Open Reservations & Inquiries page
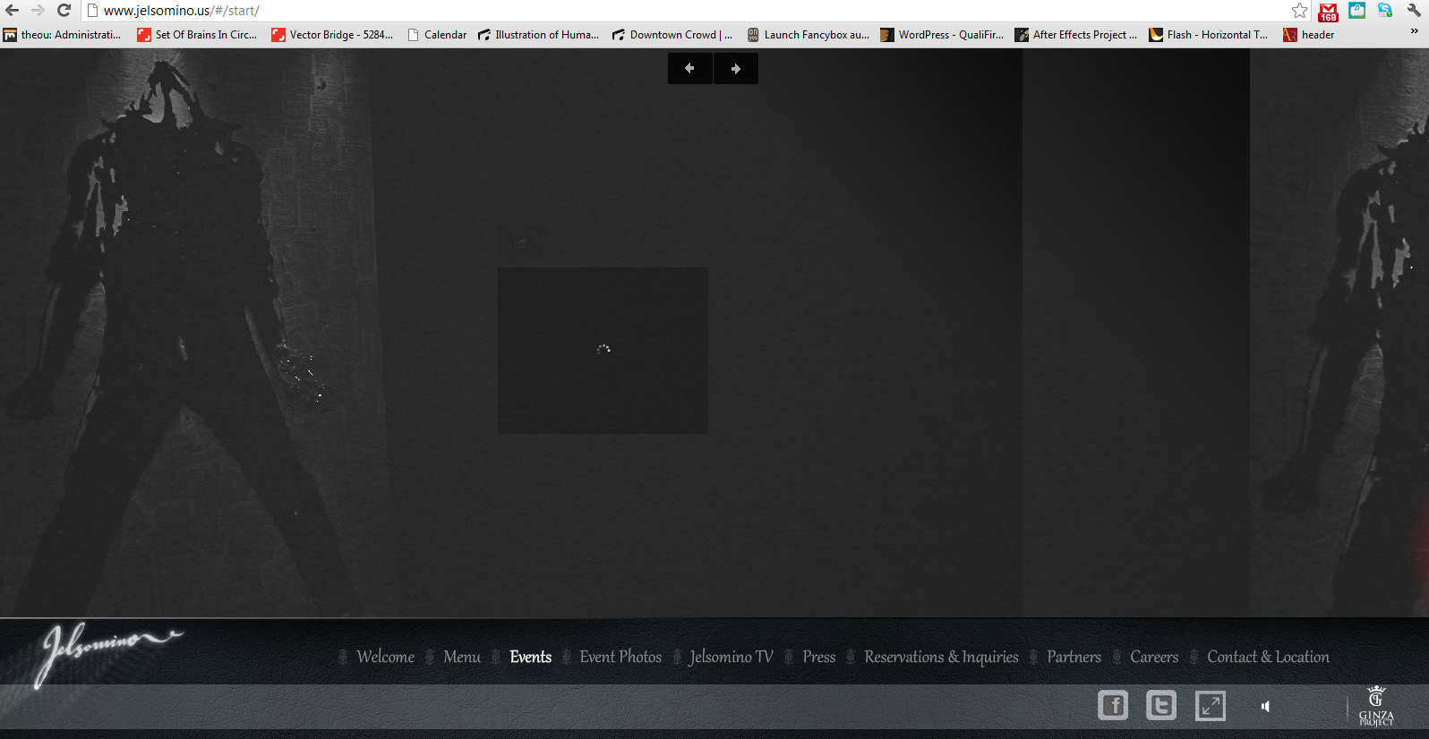The image size is (1429, 739). (x=941, y=657)
